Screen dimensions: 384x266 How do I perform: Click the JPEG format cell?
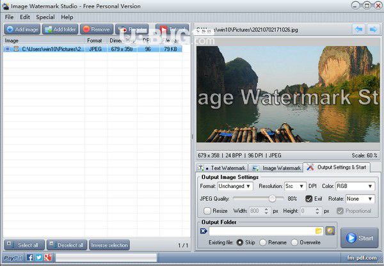[x=95, y=49]
